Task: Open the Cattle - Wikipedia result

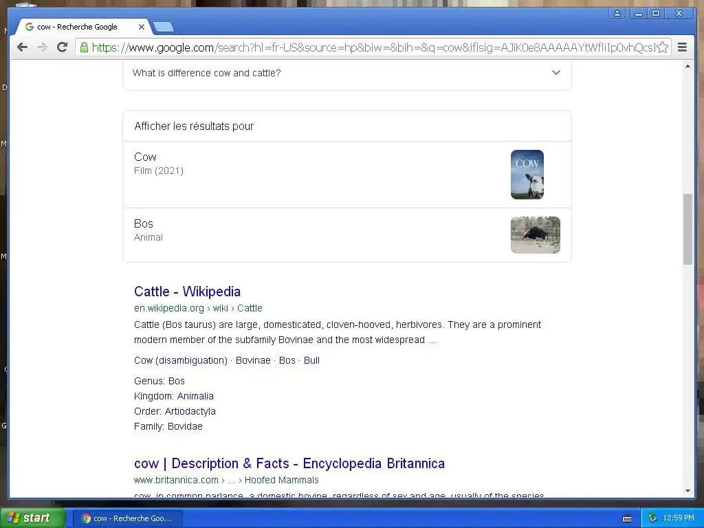Action: coord(187,291)
